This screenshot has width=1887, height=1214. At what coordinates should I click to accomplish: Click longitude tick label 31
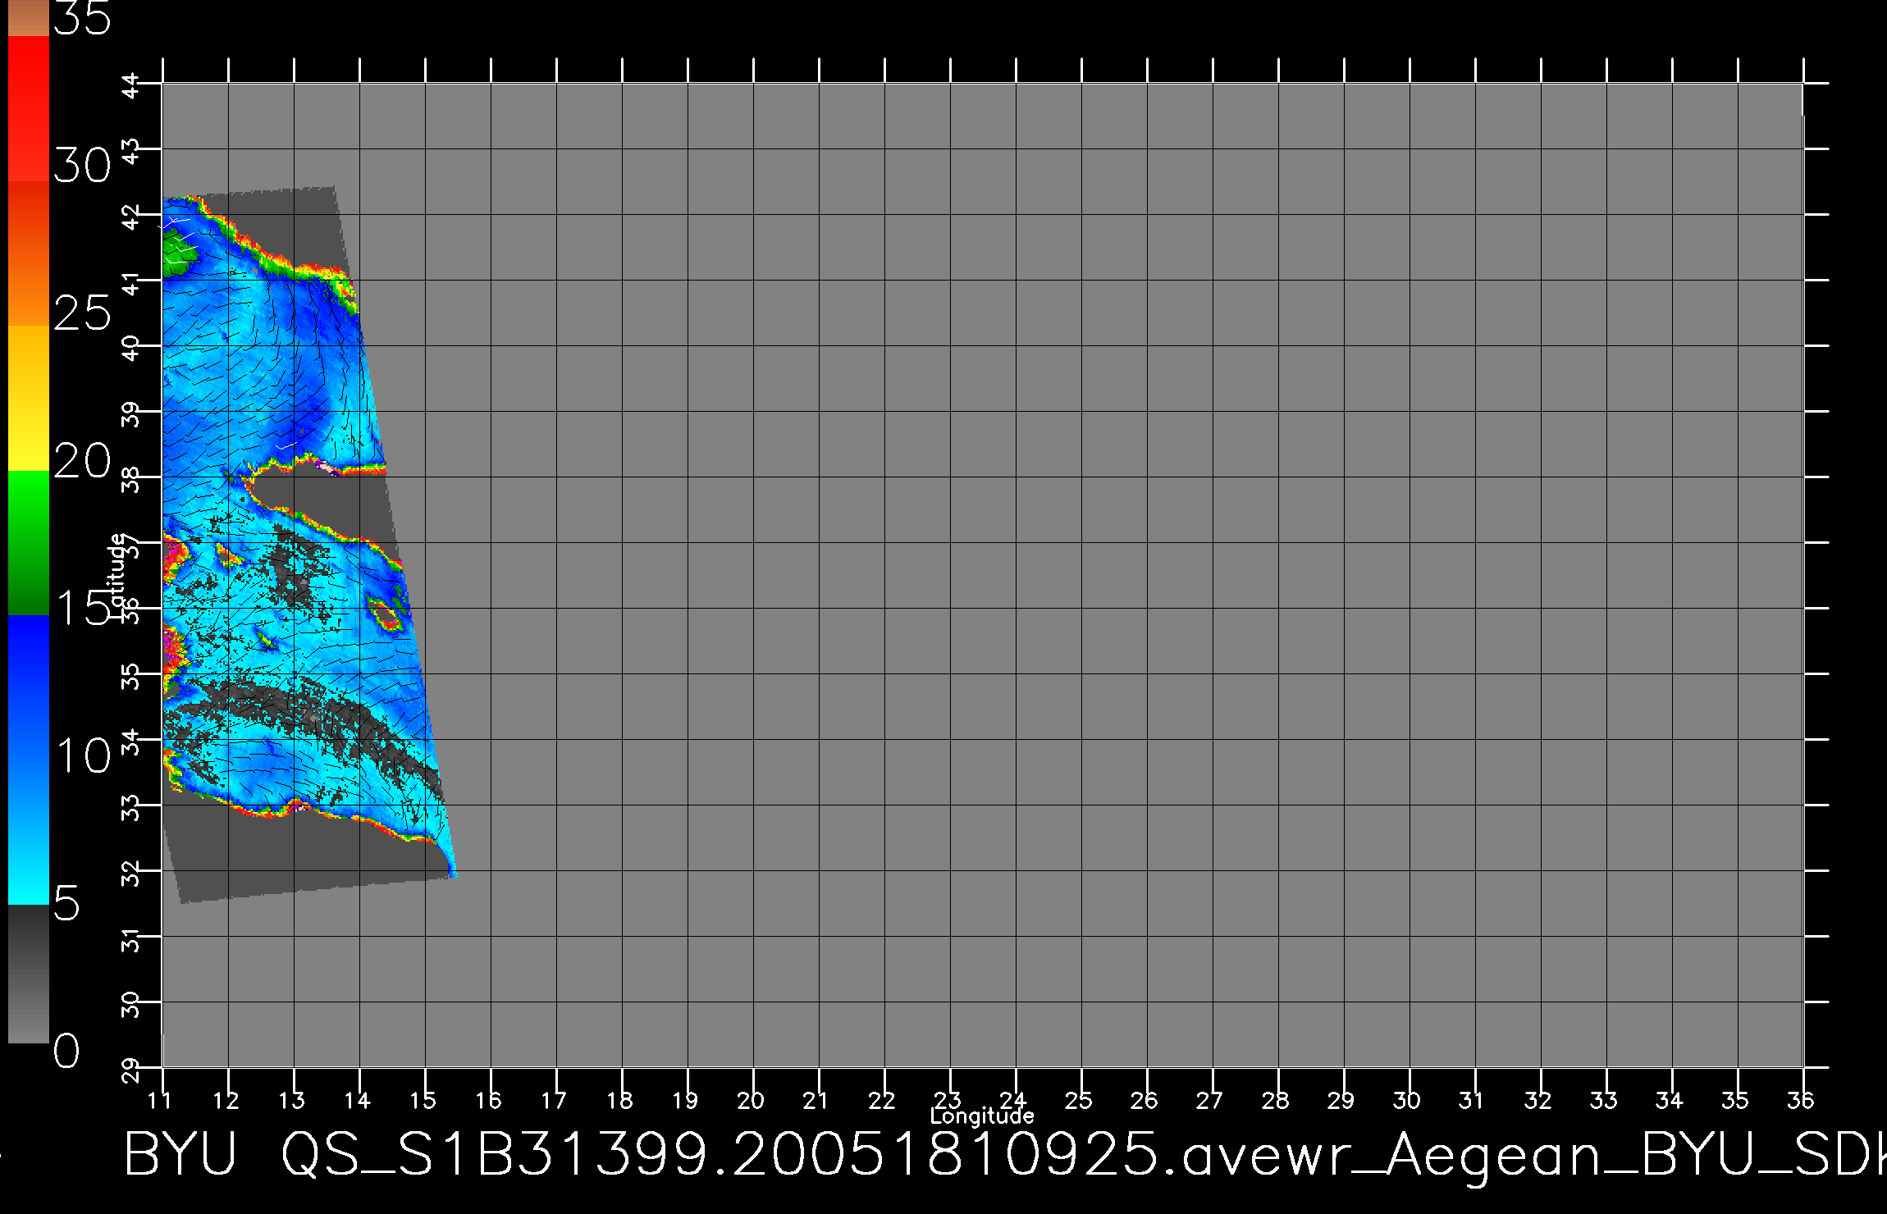[1472, 1100]
